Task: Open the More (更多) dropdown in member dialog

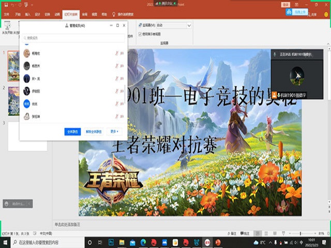Action: click(114, 132)
